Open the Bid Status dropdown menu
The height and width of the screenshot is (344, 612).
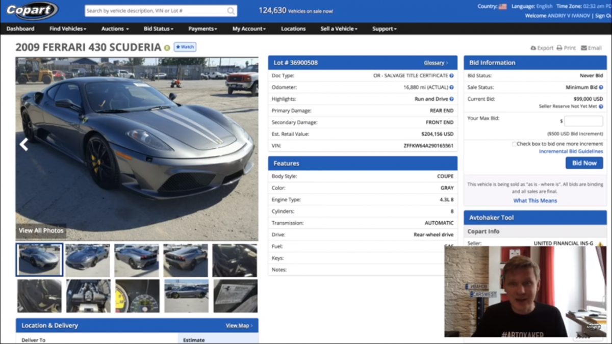coord(158,29)
